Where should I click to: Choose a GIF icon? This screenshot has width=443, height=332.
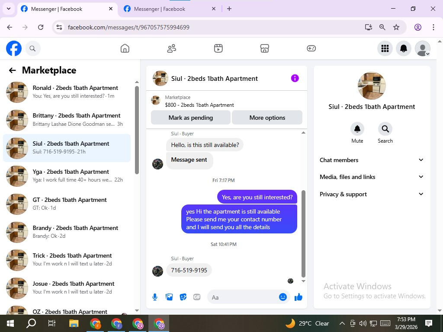click(197, 297)
